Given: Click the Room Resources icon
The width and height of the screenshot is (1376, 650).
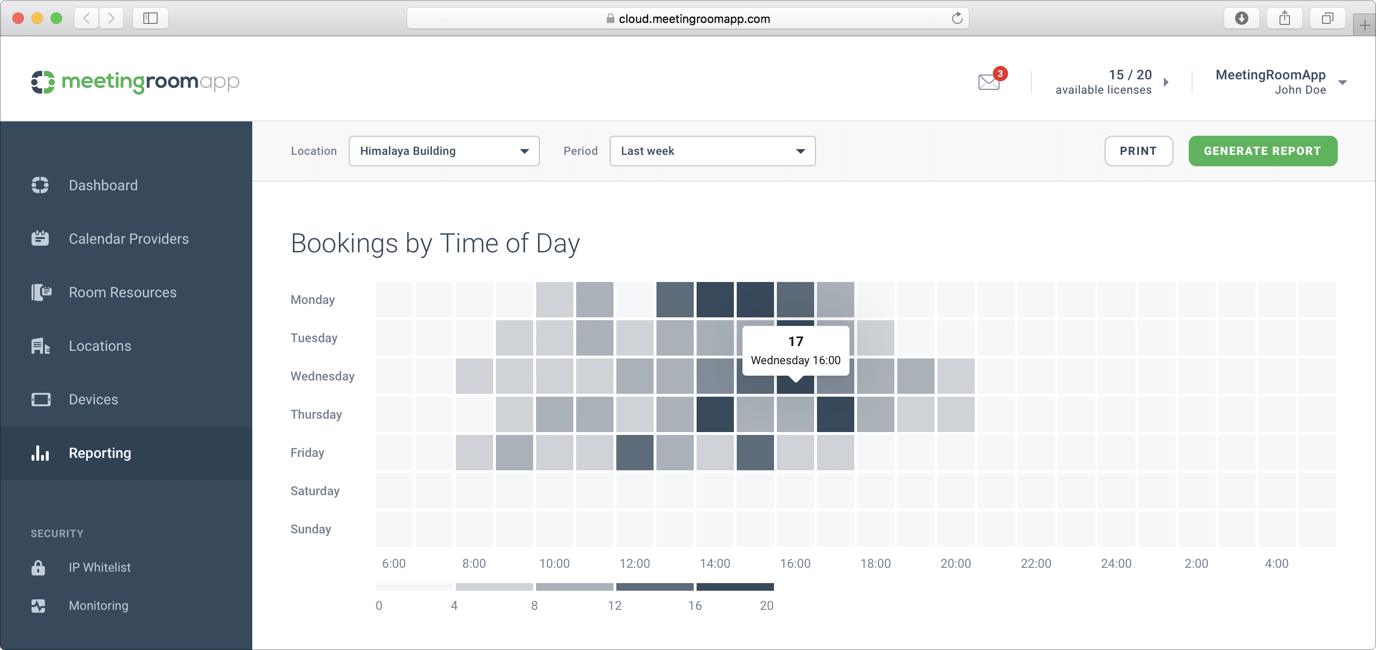Looking at the screenshot, I should click(x=41, y=292).
